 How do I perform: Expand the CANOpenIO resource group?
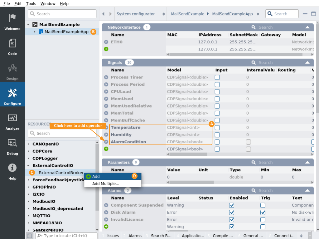[28, 144]
